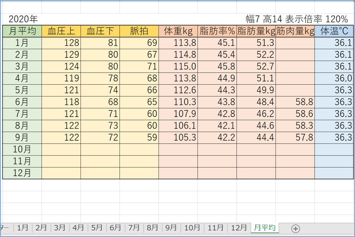Click pulse value 59 in 9月 row

point(139,137)
